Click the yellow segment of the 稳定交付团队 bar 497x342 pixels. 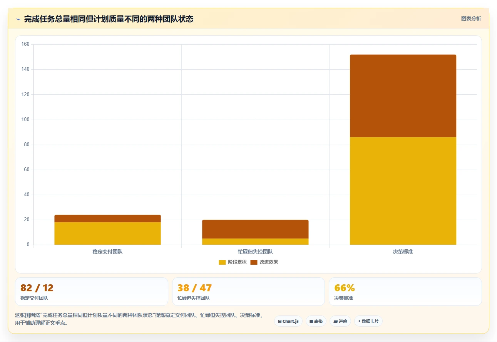pyautogui.click(x=107, y=234)
